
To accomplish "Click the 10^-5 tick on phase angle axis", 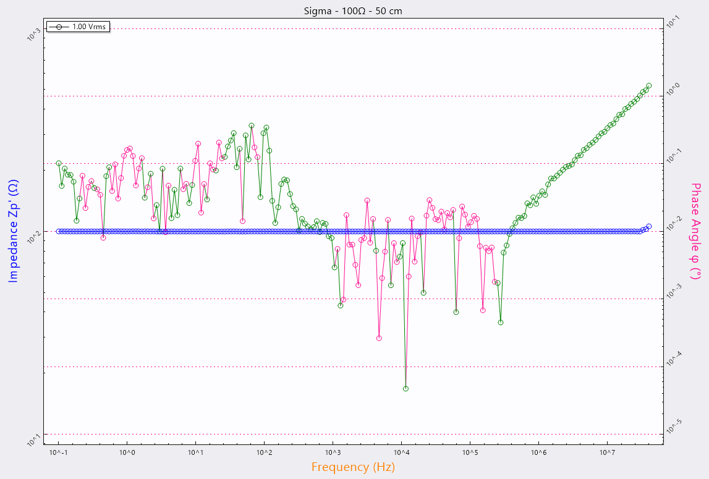I will click(673, 428).
